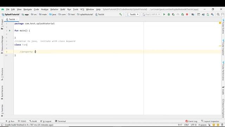Click the Debug bug icon
Image resolution: width=225 pixels, height=127 pixels.
coord(169,14)
